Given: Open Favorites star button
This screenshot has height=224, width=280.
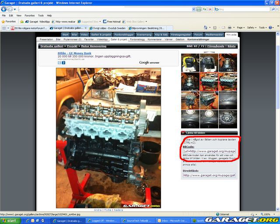Looking at the screenshot, I should tap(9, 21).
